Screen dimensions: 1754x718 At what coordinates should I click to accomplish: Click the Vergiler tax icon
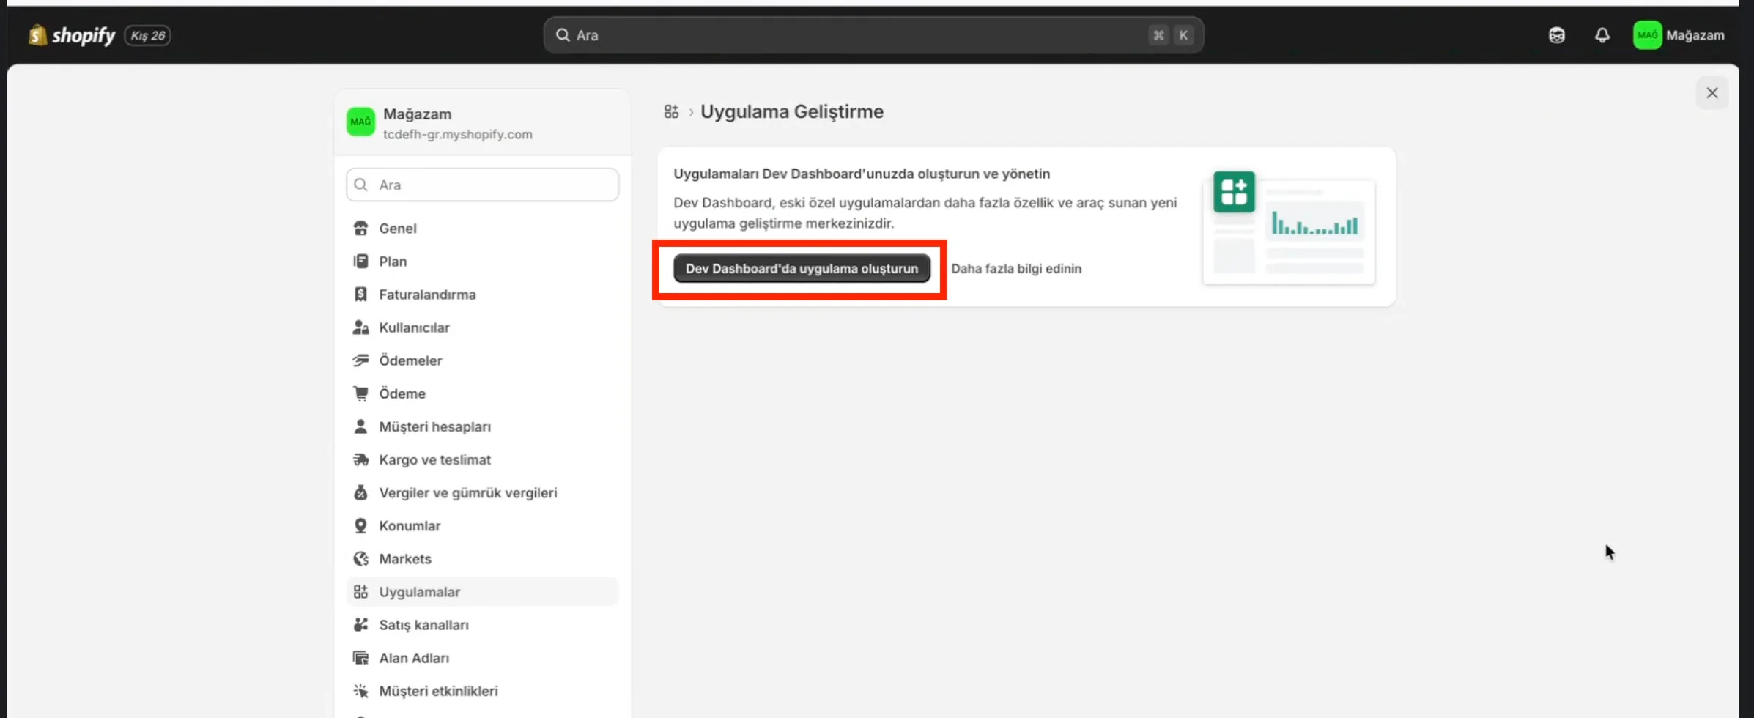click(x=360, y=492)
